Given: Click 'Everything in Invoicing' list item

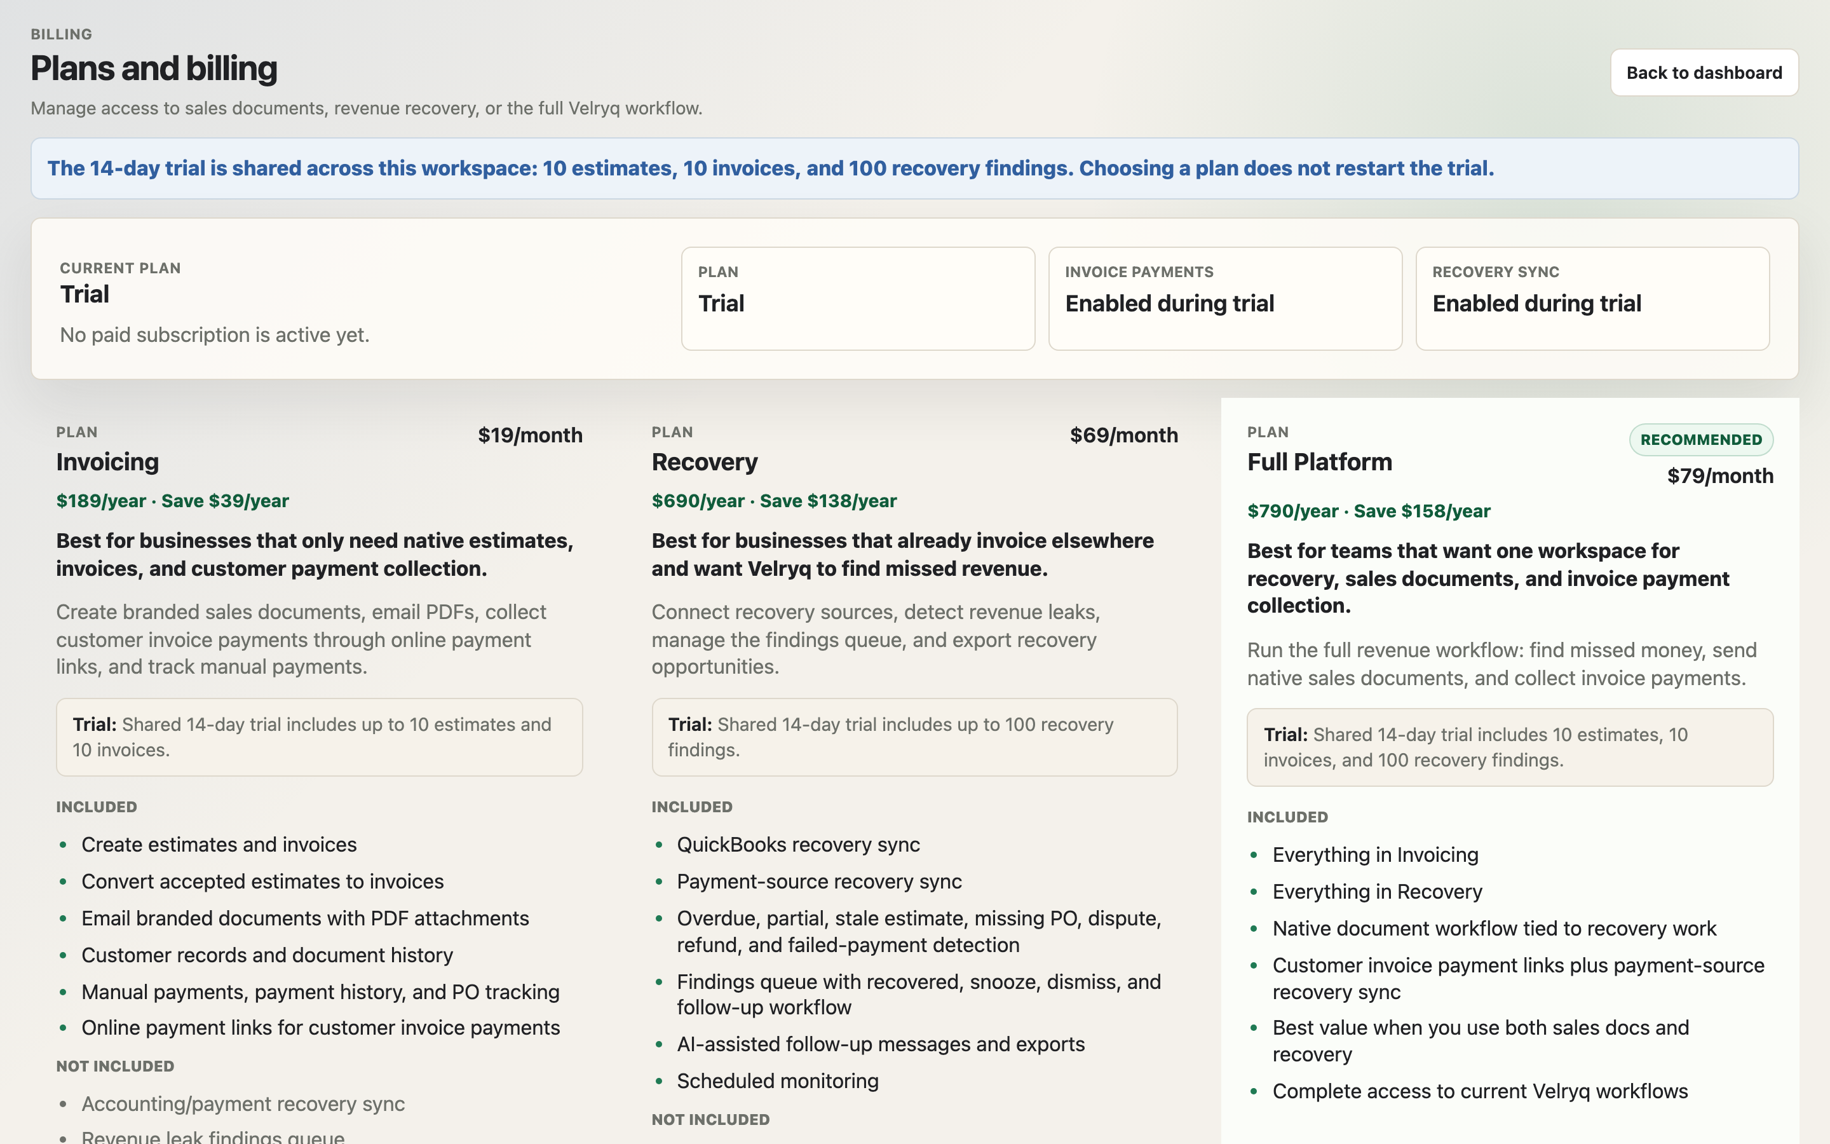Looking at the screenshot, I should (1375, 854).
